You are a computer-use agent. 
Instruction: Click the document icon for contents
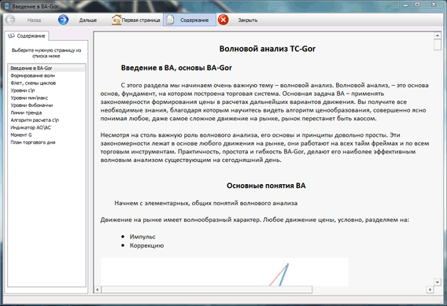coord(170,20)
